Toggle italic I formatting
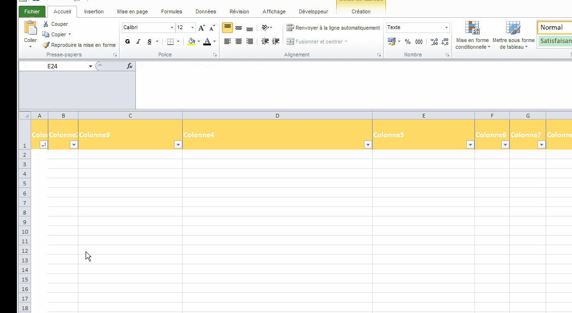 click(x=139, y=42)
